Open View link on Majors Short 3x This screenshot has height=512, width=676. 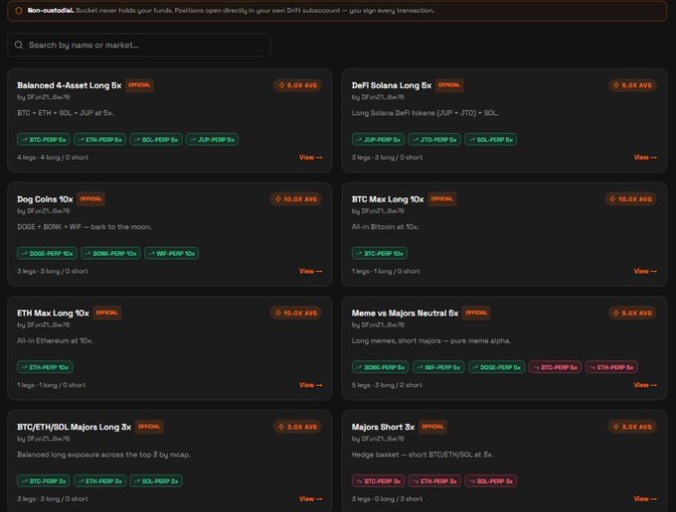[645, 499]
